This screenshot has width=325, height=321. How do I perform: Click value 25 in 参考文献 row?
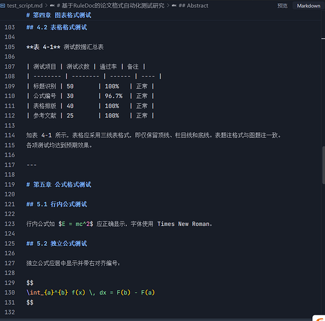coord(70,116)
